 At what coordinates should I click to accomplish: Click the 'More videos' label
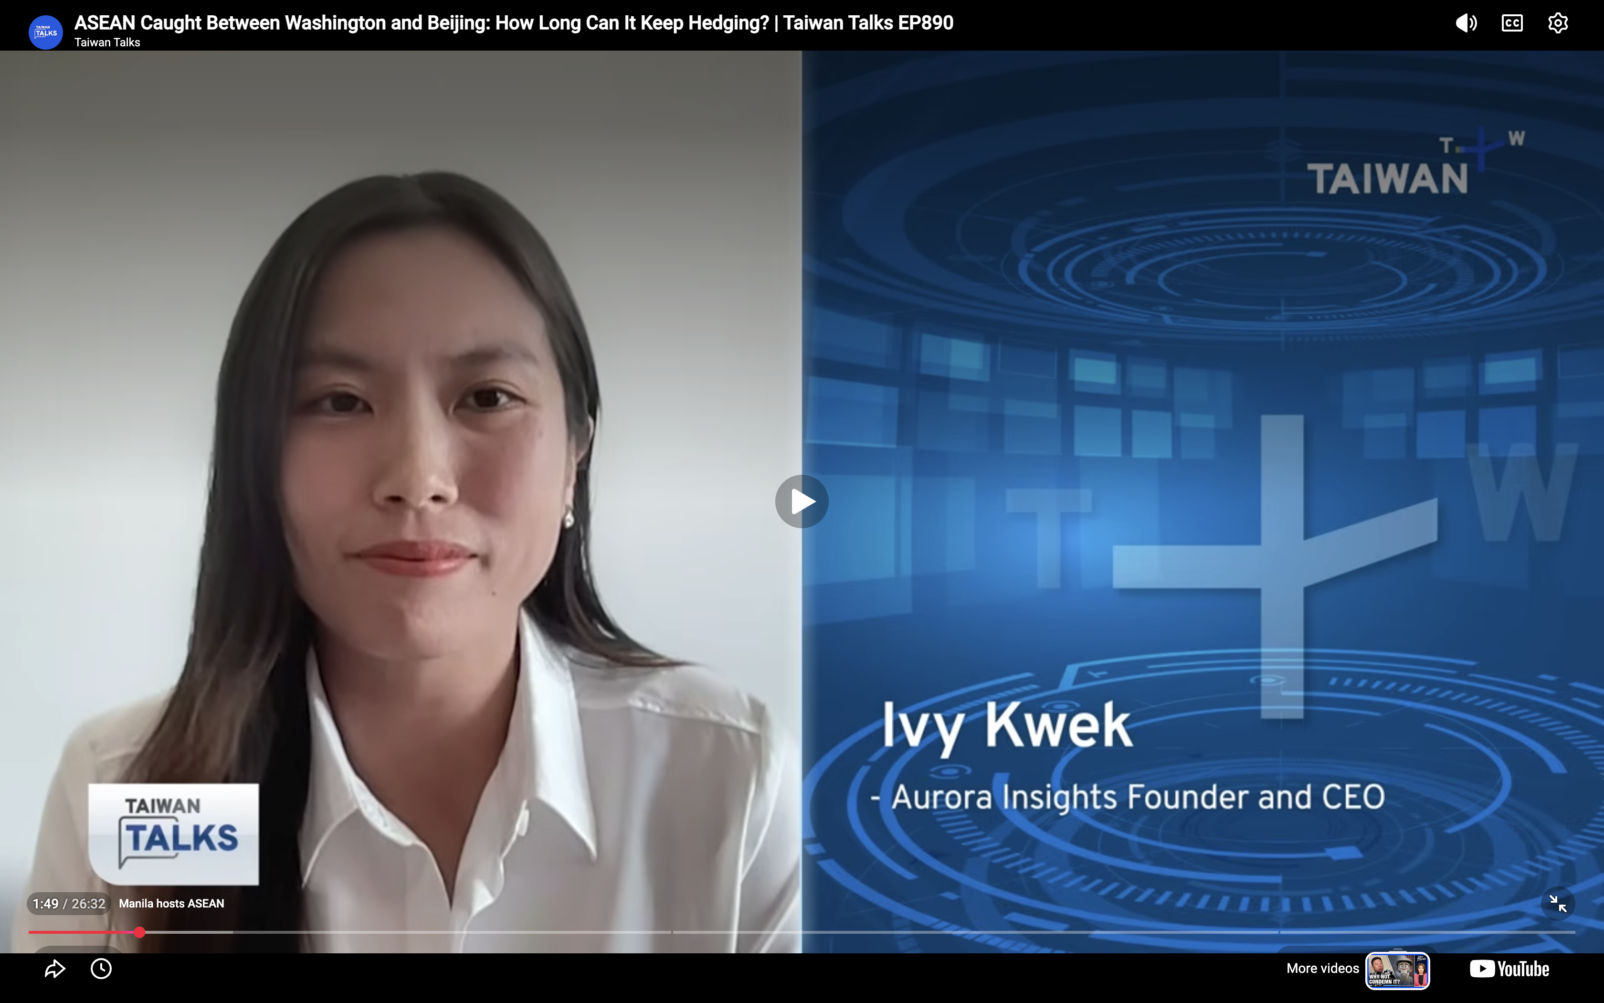tap(1322, 969)
